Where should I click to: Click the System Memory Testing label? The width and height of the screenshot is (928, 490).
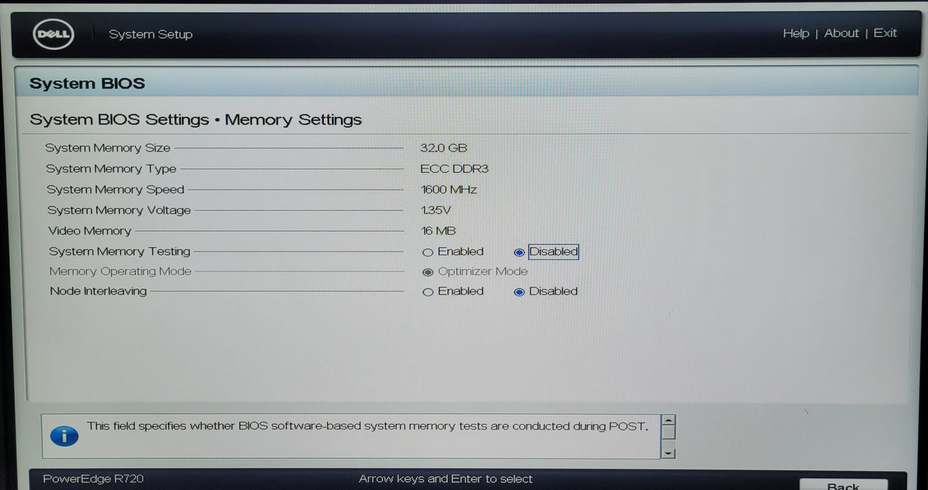click(119, 251)
